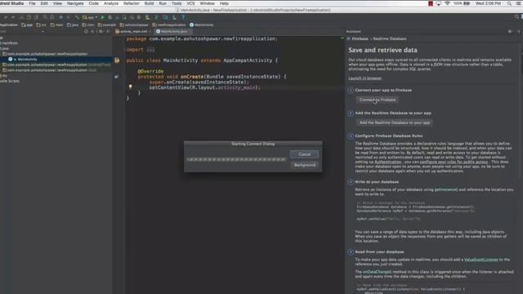Open Assistant panel gear settings
Viewport: 523px width, 294px height.
coord(510,31)
